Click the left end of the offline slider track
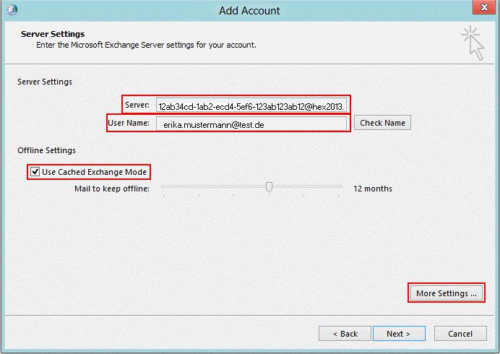Viewport: 500px width, 354px height. (163, 186)
